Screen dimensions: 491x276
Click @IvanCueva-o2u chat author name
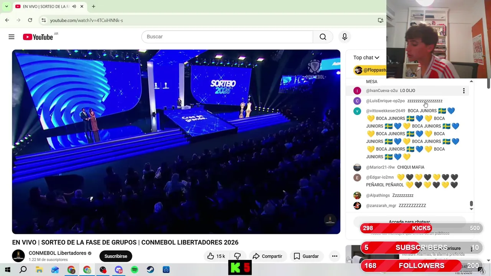click(382, 91)
